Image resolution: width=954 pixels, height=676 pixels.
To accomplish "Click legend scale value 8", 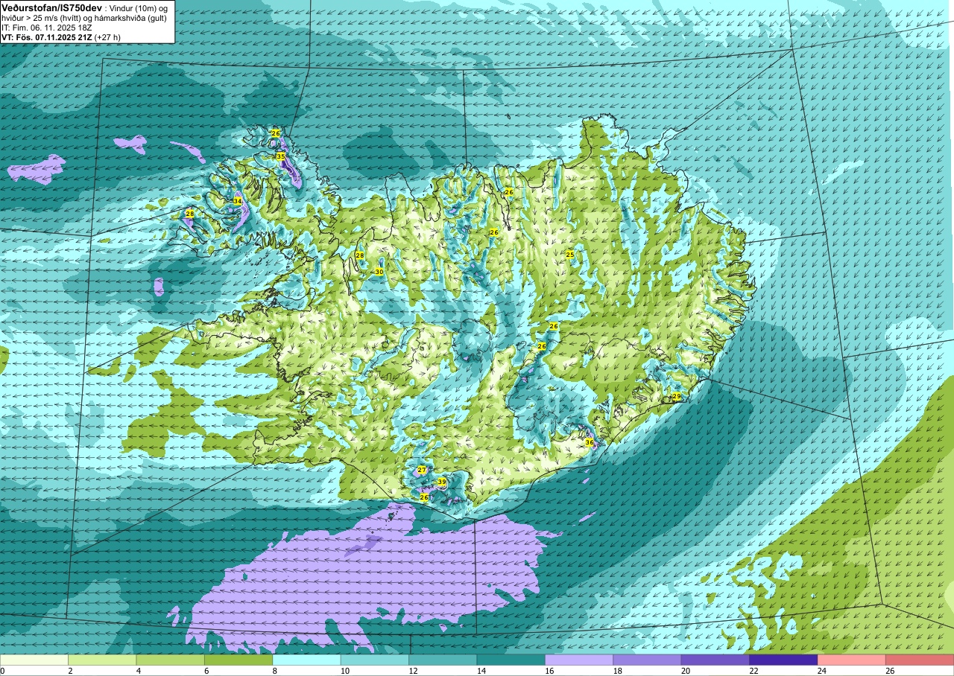I will (274, 671).
